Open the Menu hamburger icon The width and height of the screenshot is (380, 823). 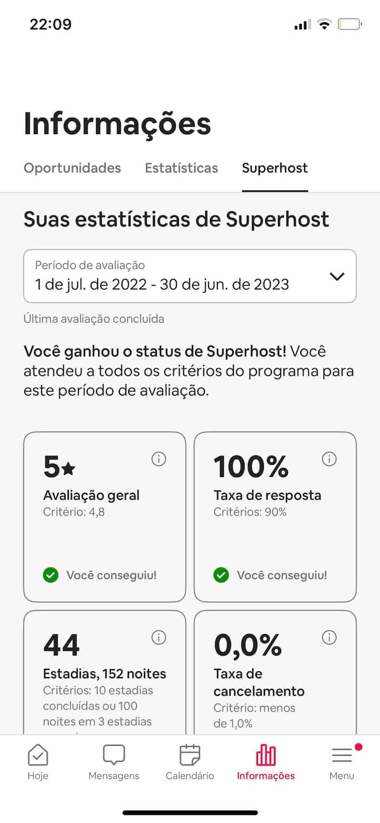coord(342,755)
